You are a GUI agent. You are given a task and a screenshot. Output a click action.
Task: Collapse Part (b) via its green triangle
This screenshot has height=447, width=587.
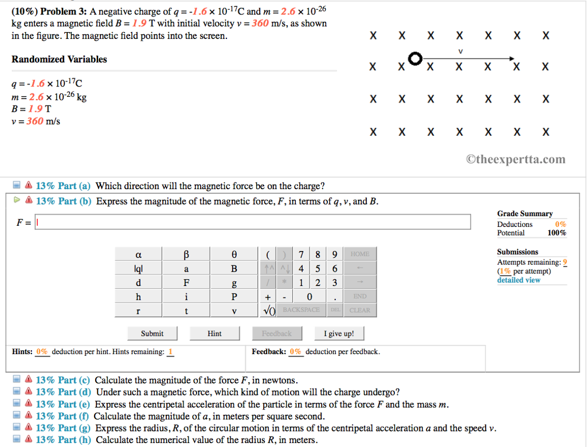tap(17, 201)
